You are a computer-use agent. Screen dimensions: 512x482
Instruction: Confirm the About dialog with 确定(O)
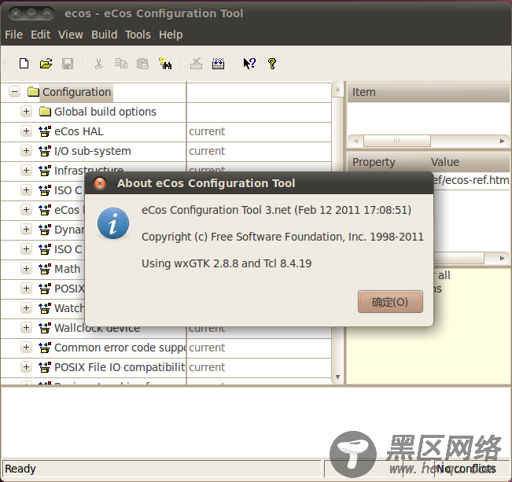click(x=390, y=302)
